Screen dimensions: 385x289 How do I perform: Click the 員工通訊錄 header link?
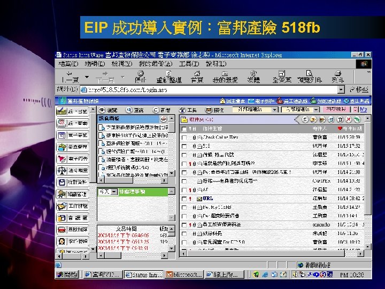[x=292, y=101]
